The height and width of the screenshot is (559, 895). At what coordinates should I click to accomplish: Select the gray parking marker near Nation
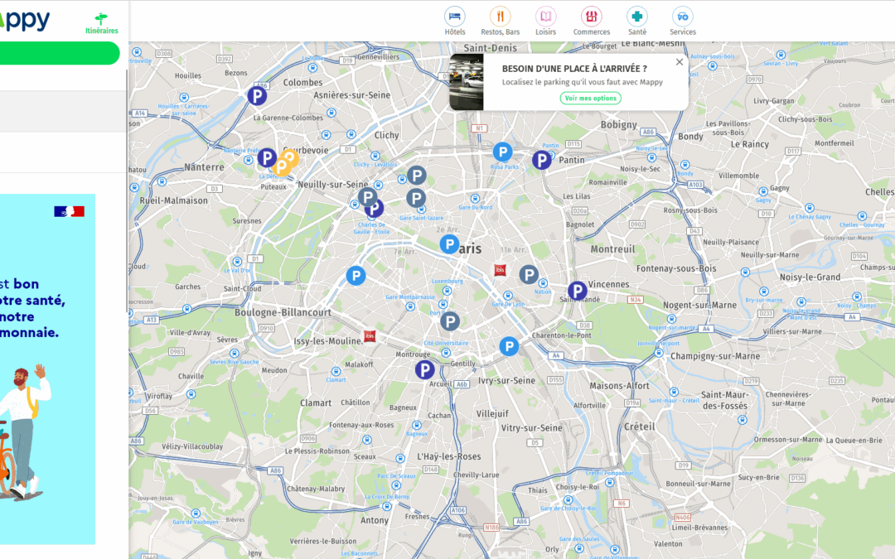[529, 274]
